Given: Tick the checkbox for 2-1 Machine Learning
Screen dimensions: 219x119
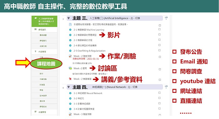Looking at the screenshot, I should [x=160, y=29].
